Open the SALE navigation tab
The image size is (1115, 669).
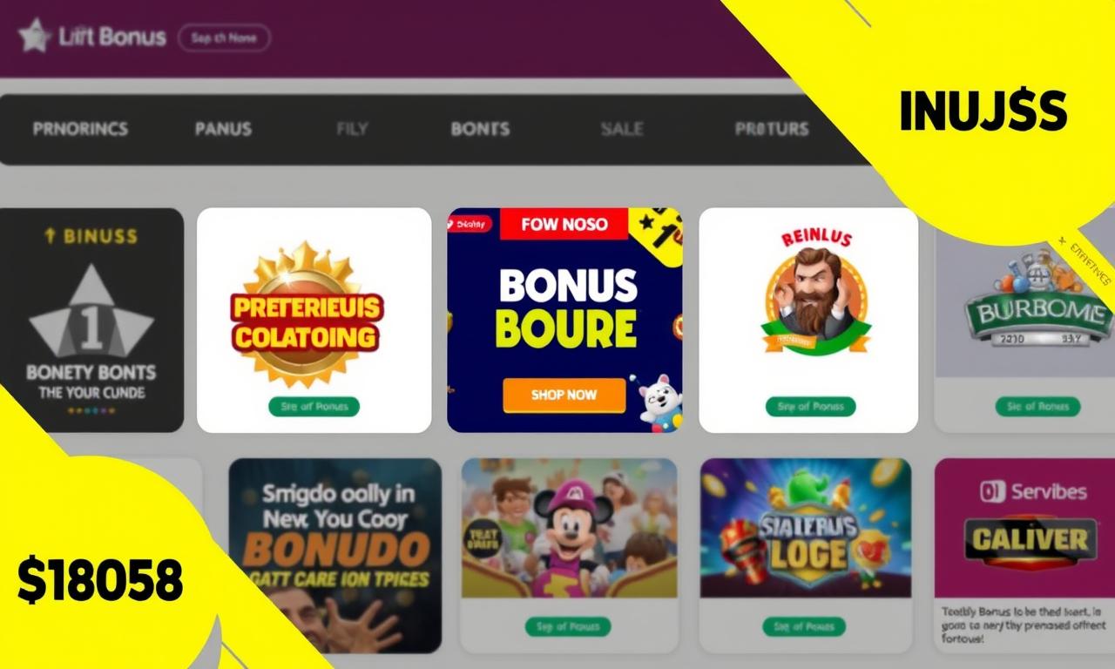[x=622, y=129]
